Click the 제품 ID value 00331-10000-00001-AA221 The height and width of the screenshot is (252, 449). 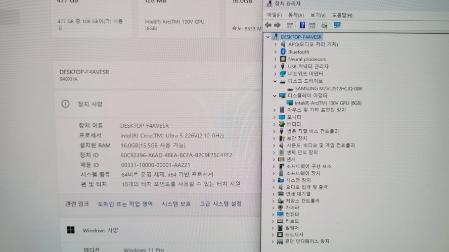click(156, 165)
